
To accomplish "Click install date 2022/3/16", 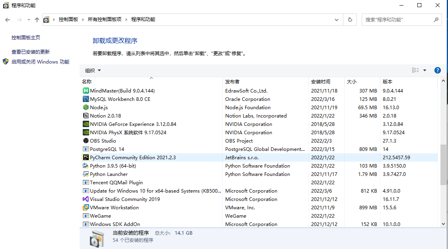I will (x=323, y=99).
